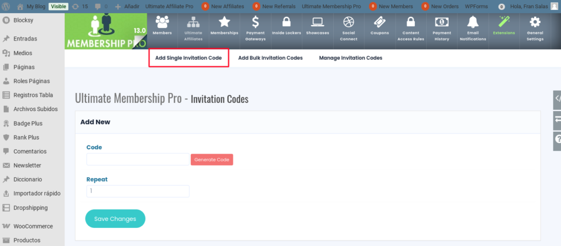Open the help question mark side tab
The height and width of the screenshot is (246, 561).
coord(557,140)
